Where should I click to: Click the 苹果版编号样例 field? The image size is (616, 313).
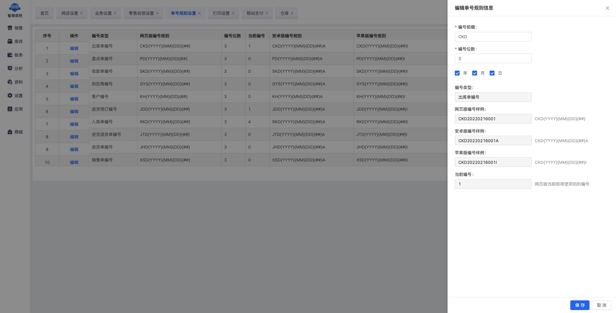coord(493,162)
